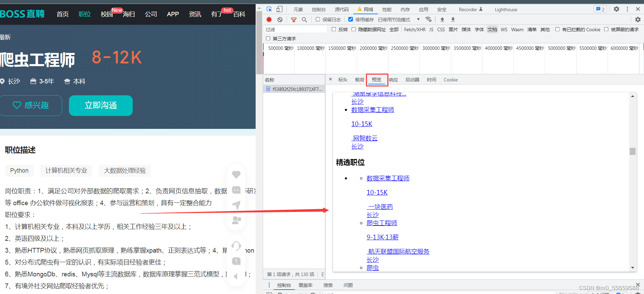Open the Headers tab of request

point(343,80)
